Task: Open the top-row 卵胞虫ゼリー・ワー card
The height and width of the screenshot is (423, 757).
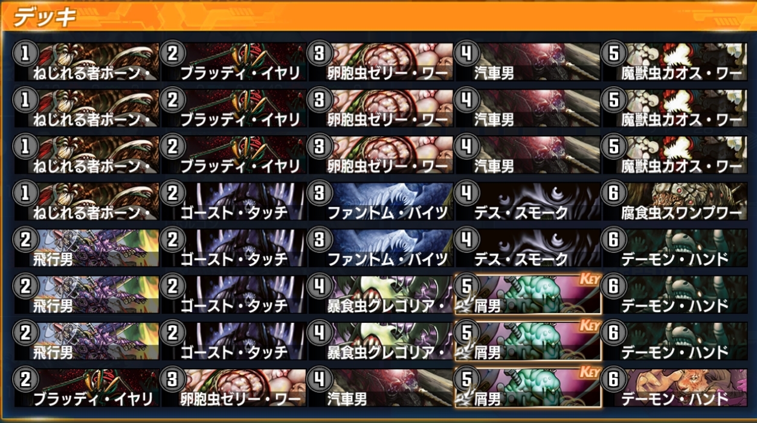Action: pyautogui.click(x=379, y=62)
